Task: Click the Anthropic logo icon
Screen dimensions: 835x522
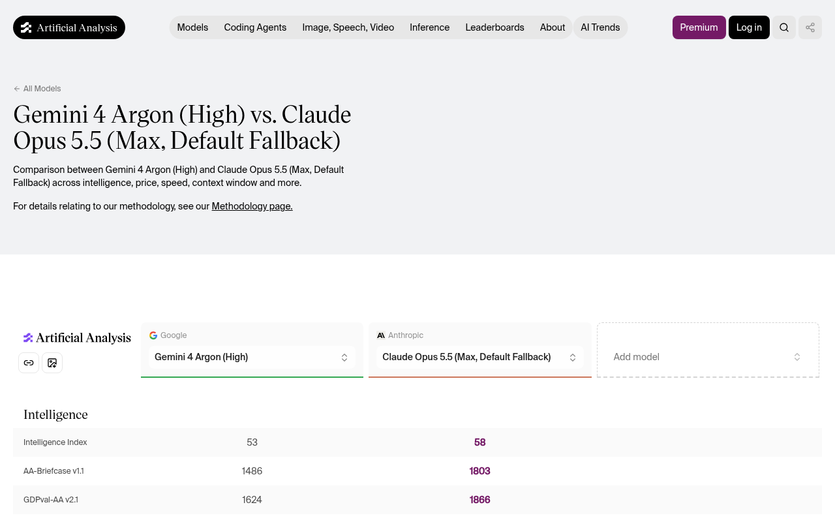Action: click(x=381, y=335)
